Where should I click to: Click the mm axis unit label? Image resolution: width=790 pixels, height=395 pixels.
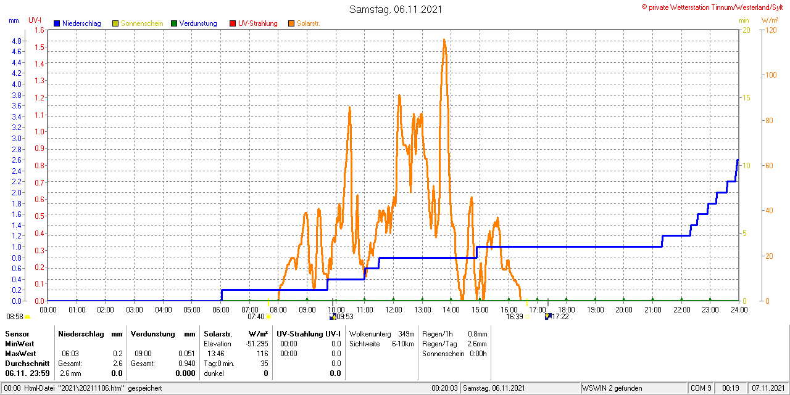[x=14, y=20]
